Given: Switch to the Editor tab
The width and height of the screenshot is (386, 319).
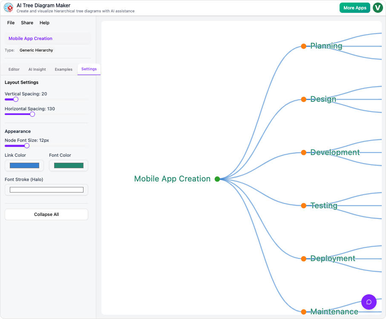Looking at the screenshot, I should (x=14, y=69).
